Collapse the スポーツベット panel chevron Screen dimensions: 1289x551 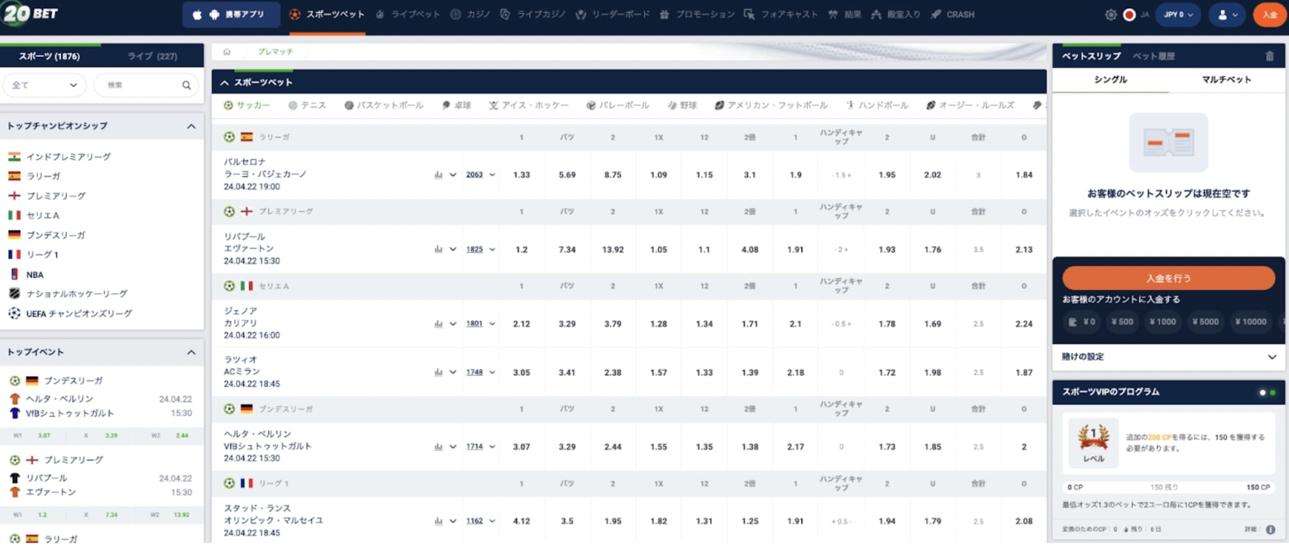coord(224,83)
